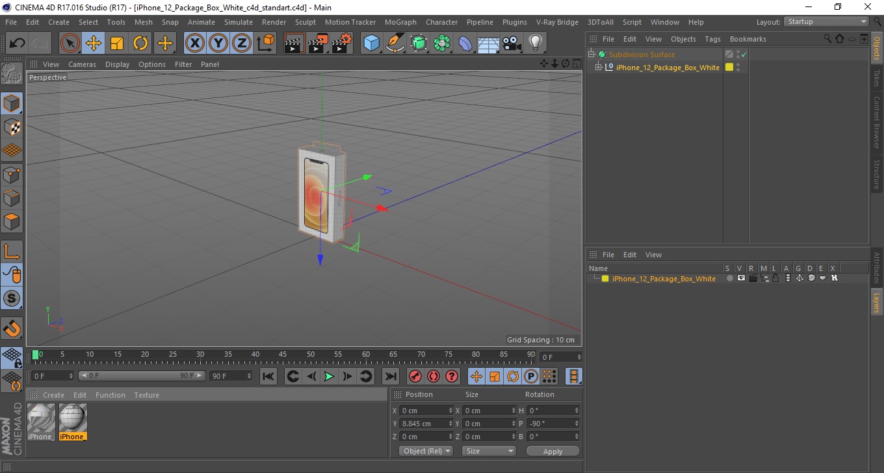884x473 pixels.
Task: Expand iPhone_12_Package_Box_White object children
Action: point(599,67)
